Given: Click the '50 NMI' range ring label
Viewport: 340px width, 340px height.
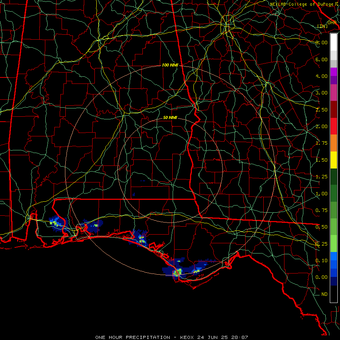Looking at the screenshot, I should pos(170,117).
